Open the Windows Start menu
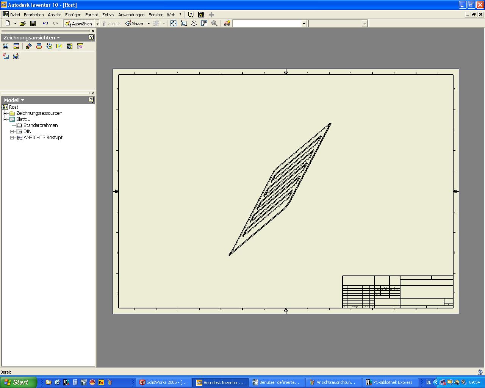The height and width of the screenshot is (388, 485). 18,382
